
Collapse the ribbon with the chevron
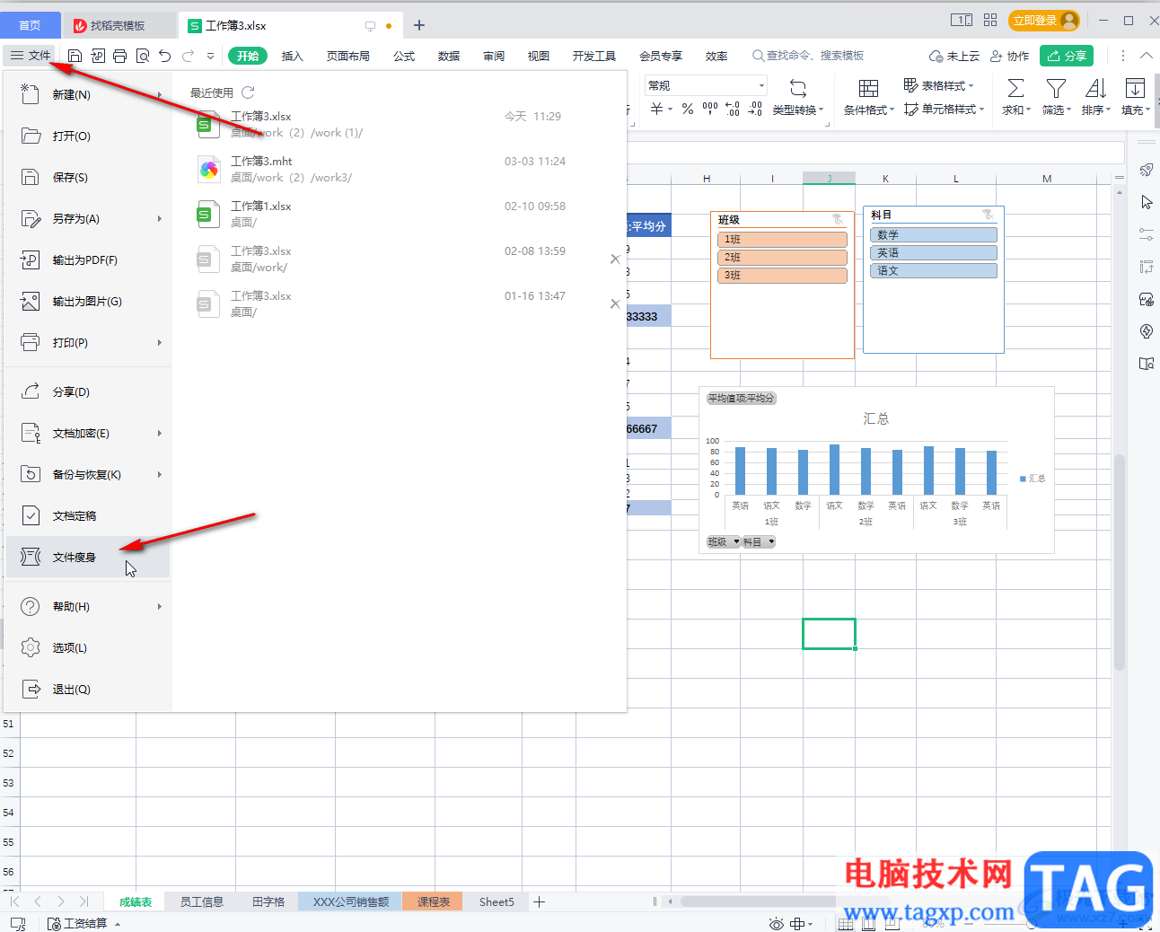point(1147,56)
